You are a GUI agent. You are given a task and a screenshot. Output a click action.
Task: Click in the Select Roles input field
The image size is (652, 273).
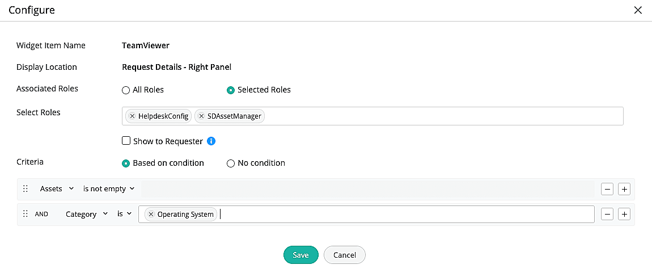click(442, 116)
